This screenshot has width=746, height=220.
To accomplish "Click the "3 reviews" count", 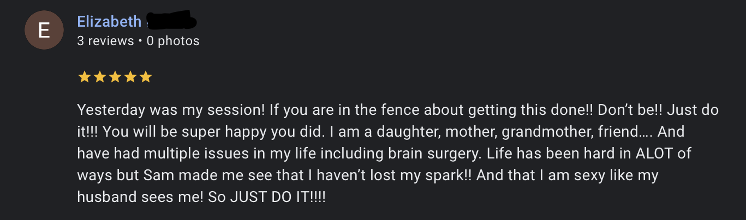I will click(105, 41).
